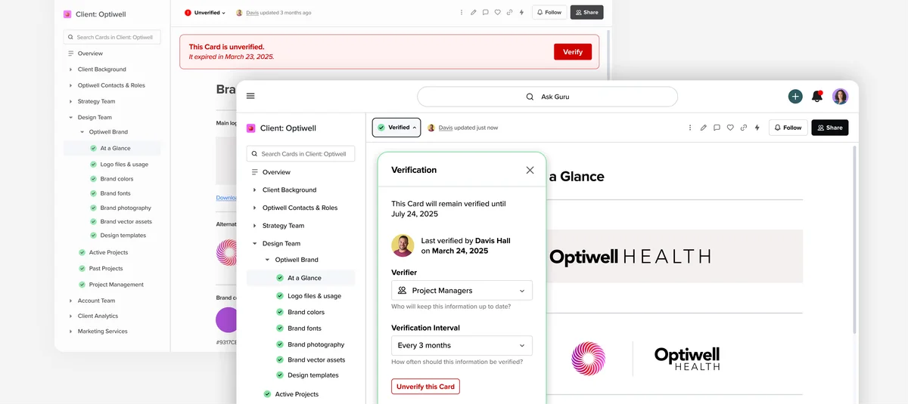
Task: Open the Verifier dropdown showing Project Managers
Action: tap(462, 290)
